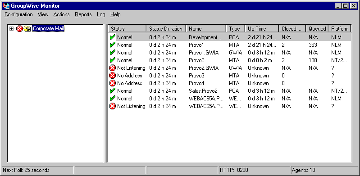The width and height of the screenshot is (360, 176).
Task: Click checkmark icon of WEBAC65A row with NLM platform
Action: [x=112, y=99]
